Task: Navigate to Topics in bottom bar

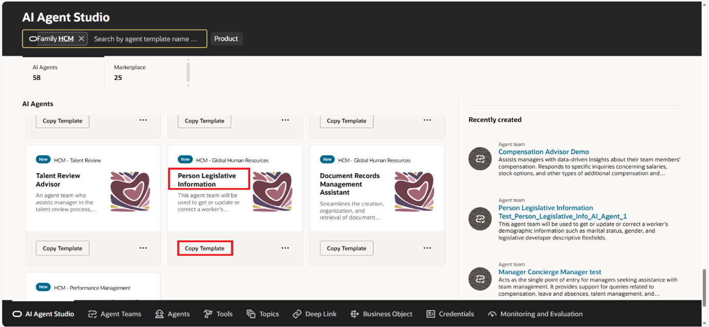Action: click(263, 314)
